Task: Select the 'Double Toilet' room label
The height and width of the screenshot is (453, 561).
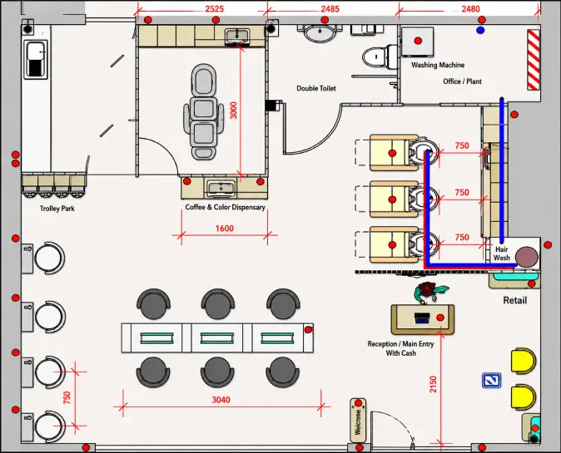Action: (x=316, y=88)
